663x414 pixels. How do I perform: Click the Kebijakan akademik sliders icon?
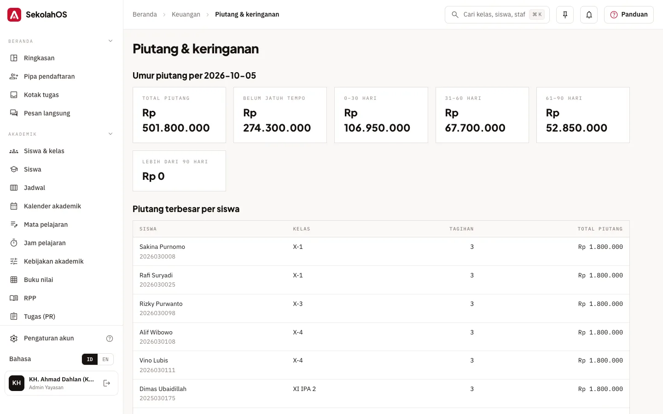tap(14, 261)
